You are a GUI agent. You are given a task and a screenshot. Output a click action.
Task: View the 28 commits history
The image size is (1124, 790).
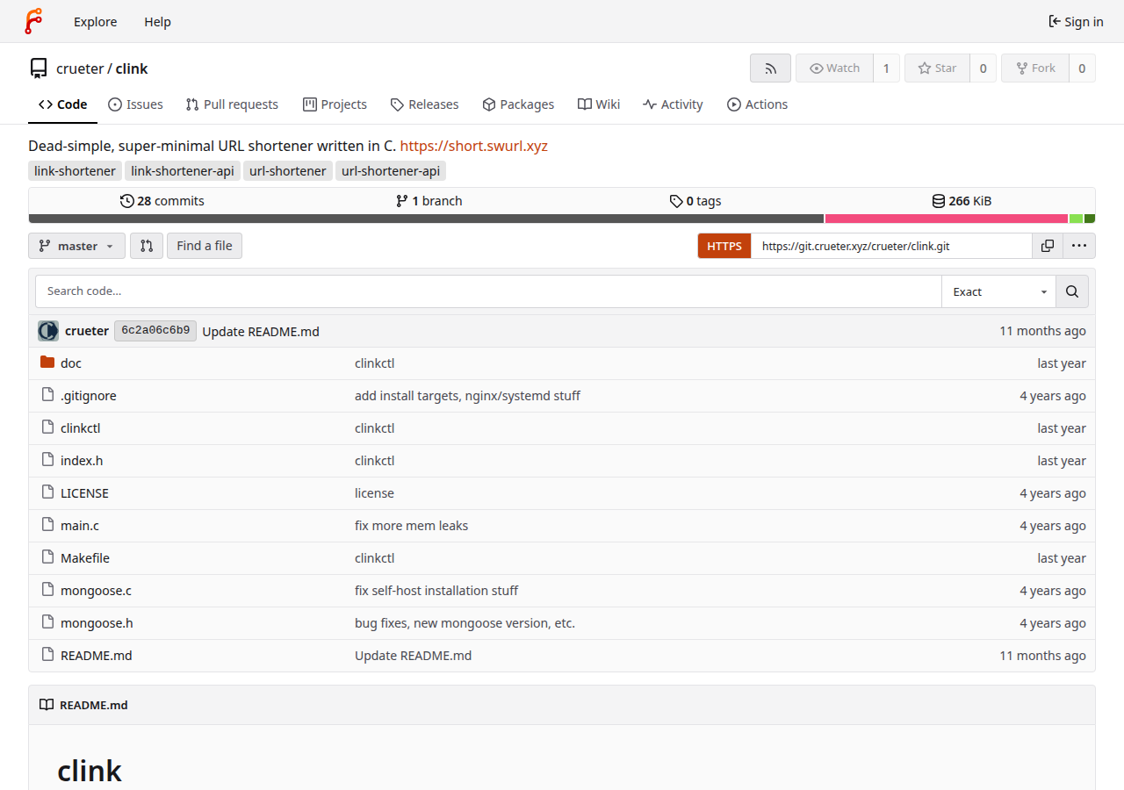click(162, 201)
